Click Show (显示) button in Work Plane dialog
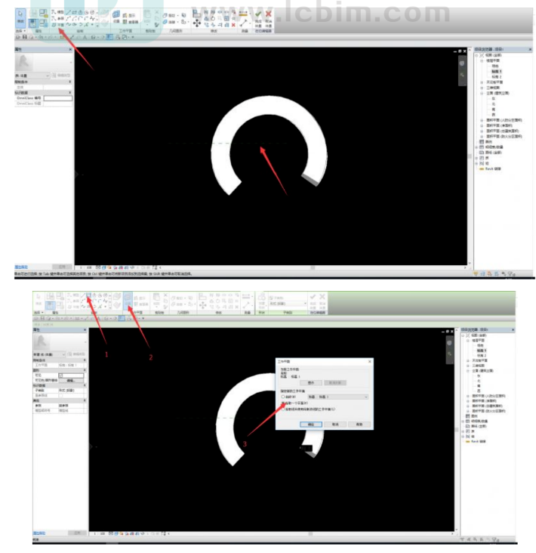Viewport: 536px width, 553px height. click(311, 383)
